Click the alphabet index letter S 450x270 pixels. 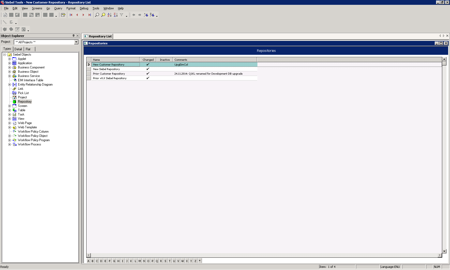pyautogui.click(x=165, y=261)
